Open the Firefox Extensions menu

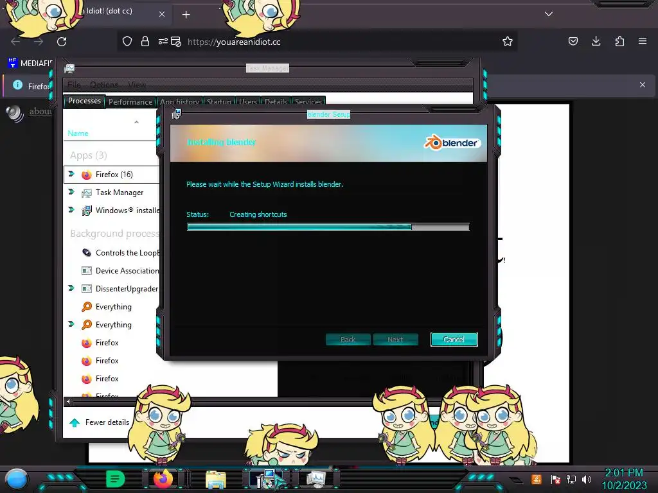coord(619,41)
